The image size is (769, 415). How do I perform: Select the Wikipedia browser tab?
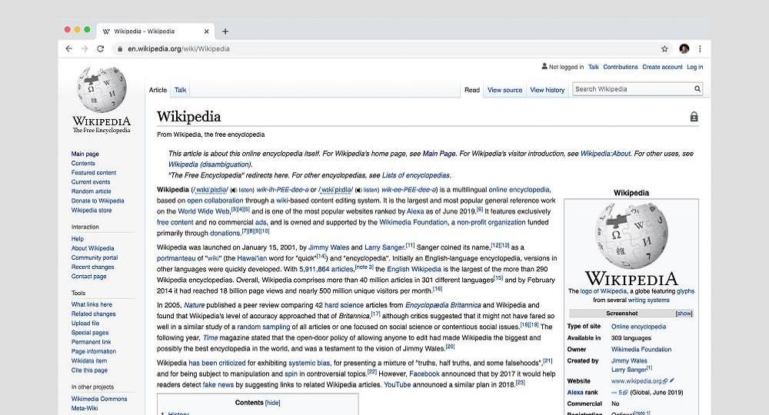(x=155, y=32)
